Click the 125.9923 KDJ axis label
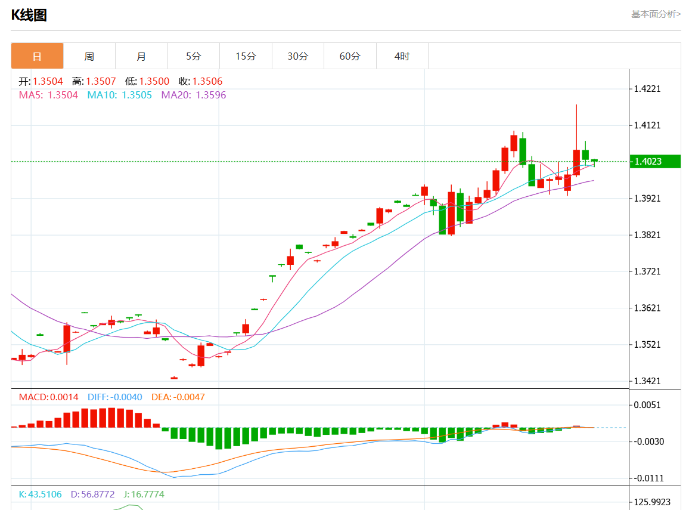This screenshot has width=689, height=510. click(652, 502)
